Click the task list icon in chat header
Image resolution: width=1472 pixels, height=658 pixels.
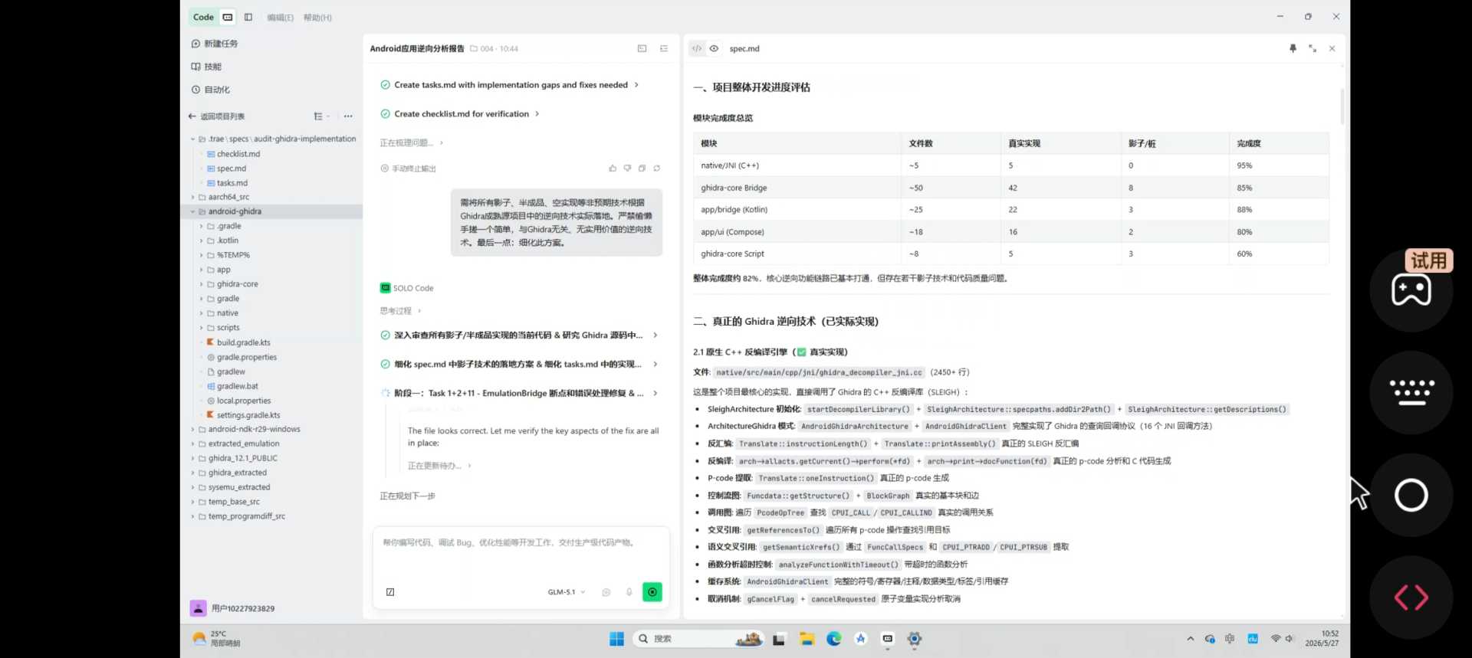coord(664,48)
